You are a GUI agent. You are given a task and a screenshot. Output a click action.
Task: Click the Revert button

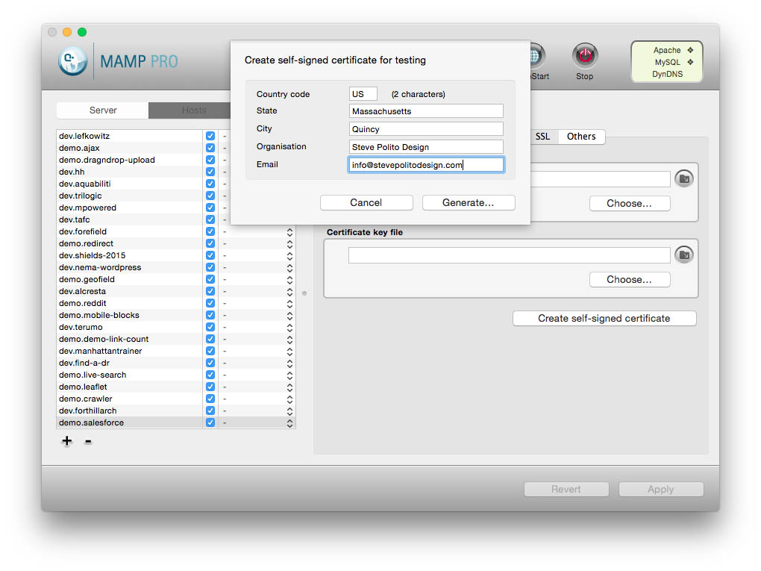(566, 489)
